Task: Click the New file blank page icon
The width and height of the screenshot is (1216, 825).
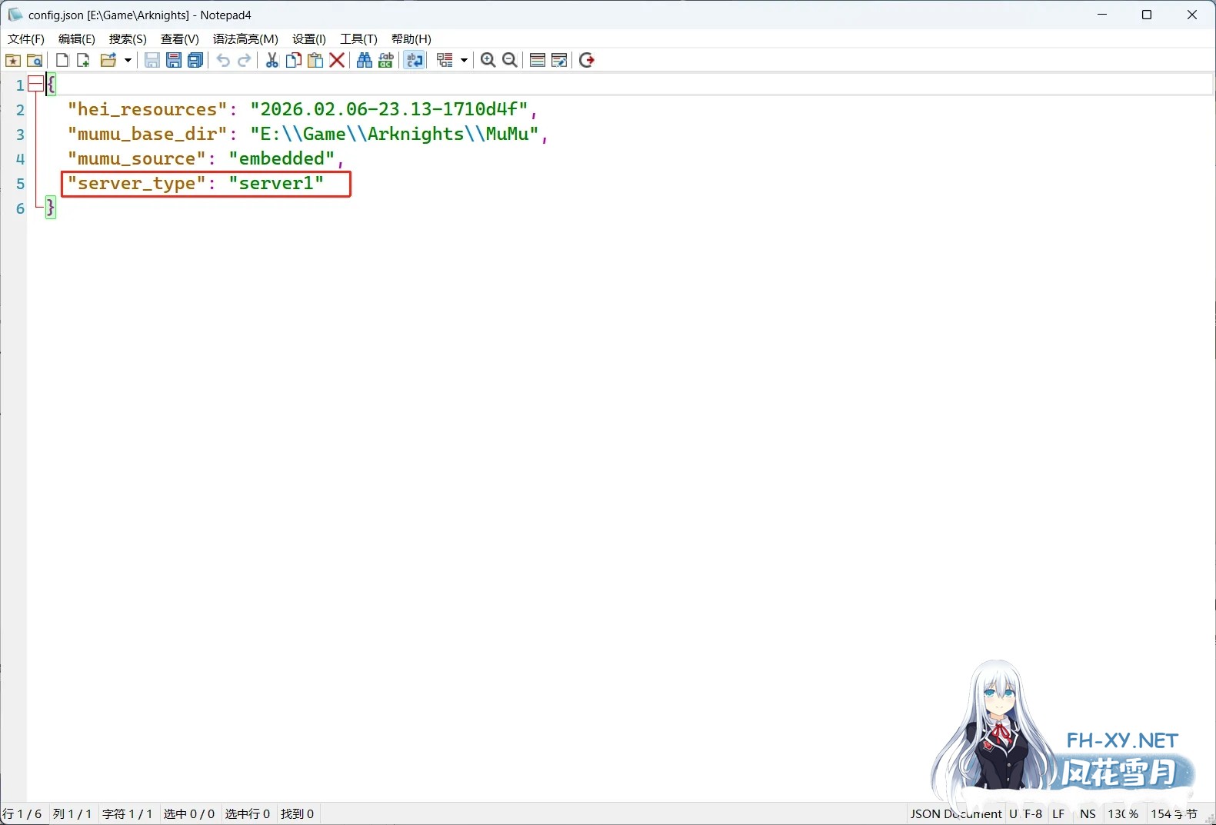Action: point(62,60)
